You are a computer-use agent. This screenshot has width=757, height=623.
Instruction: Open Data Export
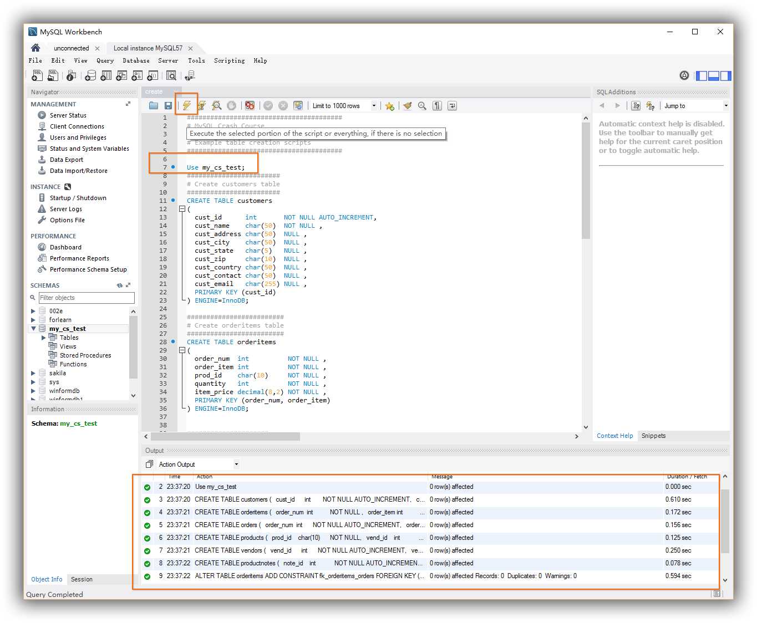pyautogui.click(x=66, y=160)
